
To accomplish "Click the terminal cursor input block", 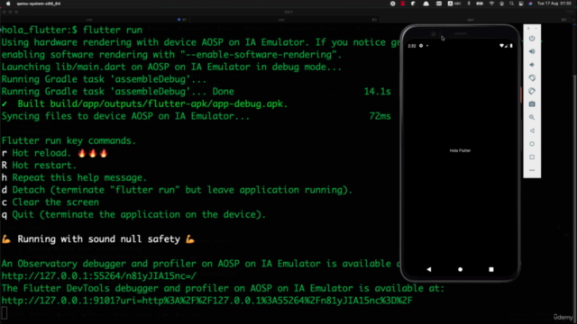I will [x=4, y=313].
